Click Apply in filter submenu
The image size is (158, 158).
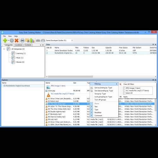click(x=125, y=97)
